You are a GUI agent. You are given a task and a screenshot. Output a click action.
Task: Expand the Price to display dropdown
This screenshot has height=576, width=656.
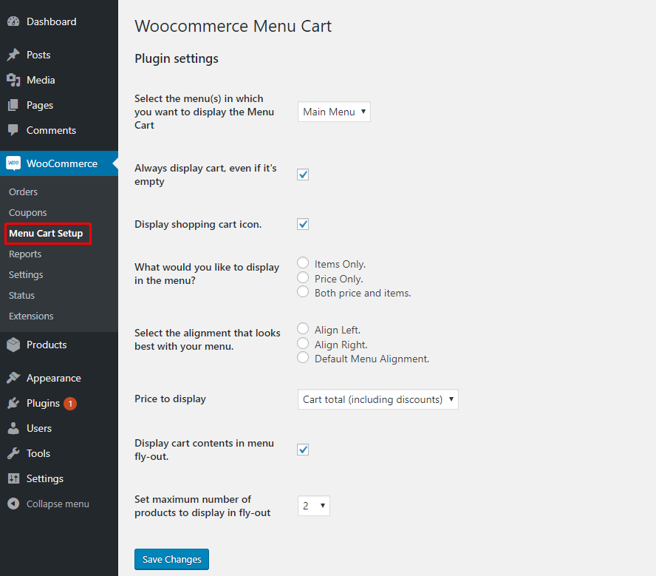pos(377,399)
